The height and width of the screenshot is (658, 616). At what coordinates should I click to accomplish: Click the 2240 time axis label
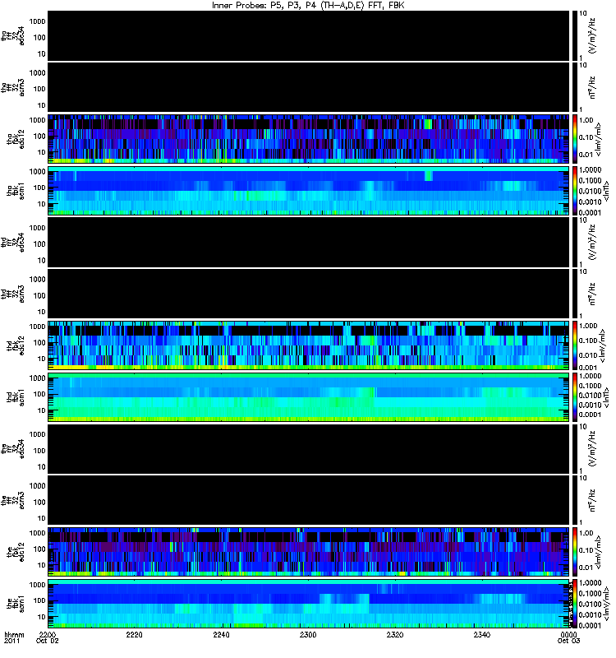click(x=221, y=635)
